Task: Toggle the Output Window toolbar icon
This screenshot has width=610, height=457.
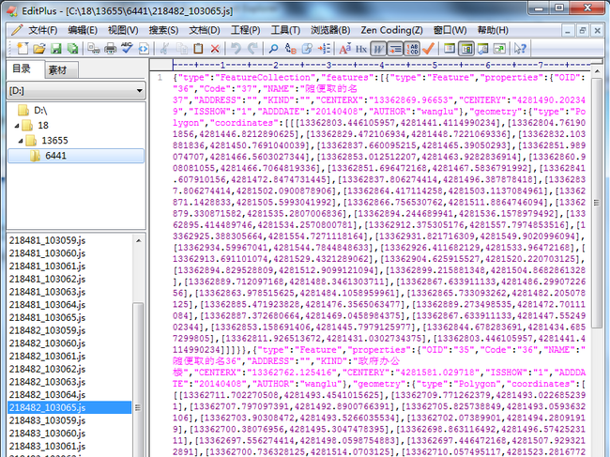Action: (482, 49)
